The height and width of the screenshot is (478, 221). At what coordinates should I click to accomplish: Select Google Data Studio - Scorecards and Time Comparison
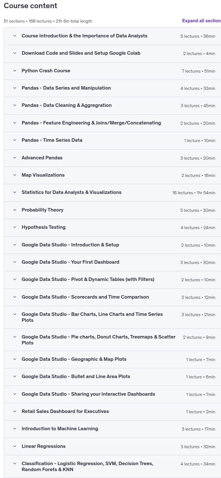pyautogui.click(x=85, y=297)
